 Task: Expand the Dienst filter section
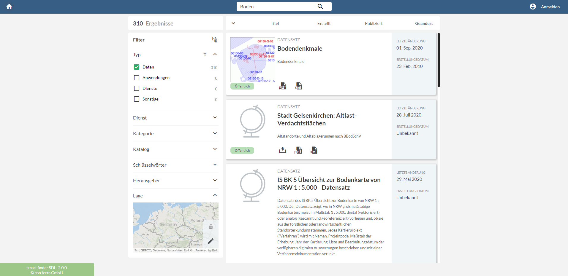point(215,118)
